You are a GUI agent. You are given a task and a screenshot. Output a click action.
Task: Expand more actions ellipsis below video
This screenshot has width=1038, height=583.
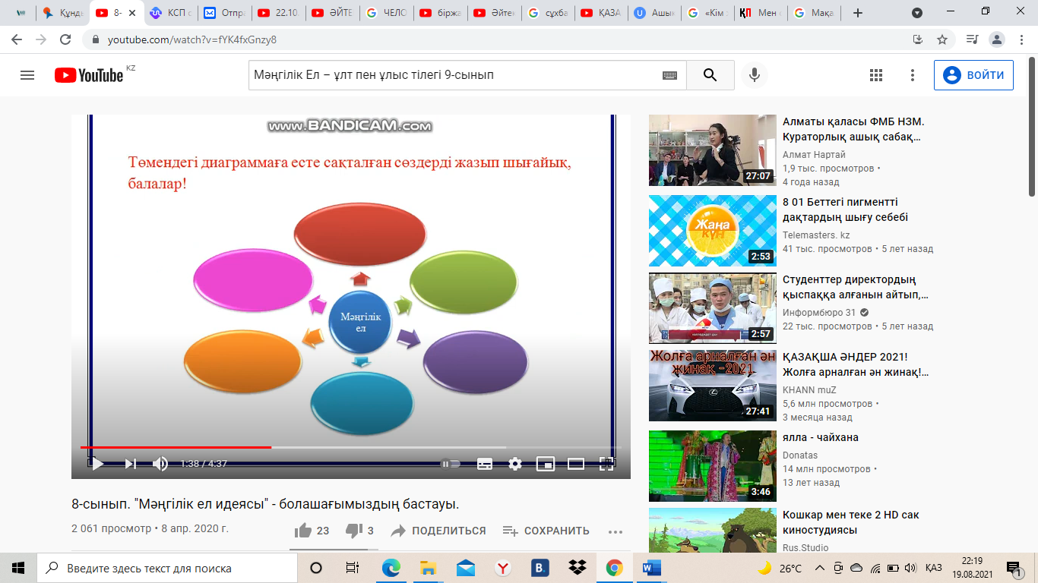615,531
